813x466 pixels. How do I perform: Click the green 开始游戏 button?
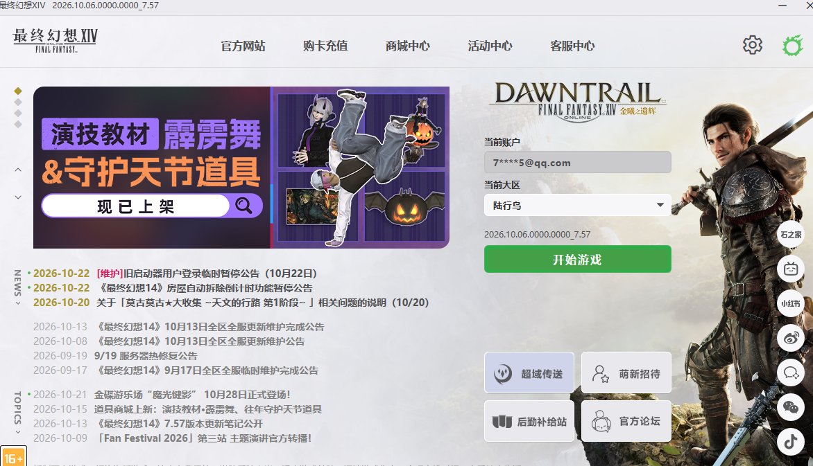pyautogui.click(x=578, y=259)
